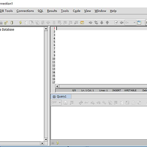Click the floppy disk save icon in results toolbar
This screenshot has height=147, width=147.
coord(65,102)
